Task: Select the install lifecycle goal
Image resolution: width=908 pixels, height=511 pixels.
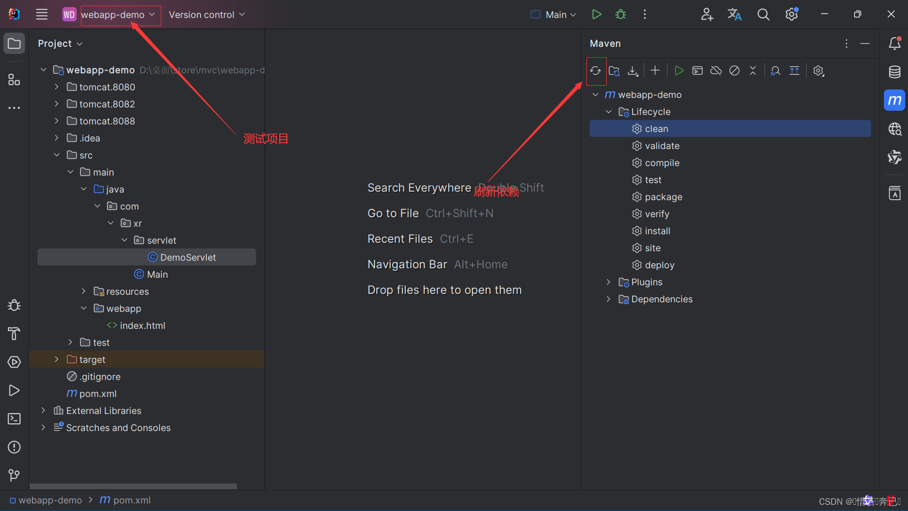Action: (x=657, y=231)
